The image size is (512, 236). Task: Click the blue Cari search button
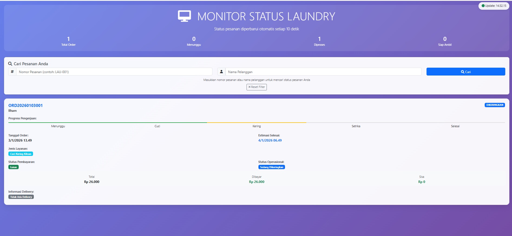point(466,72)
